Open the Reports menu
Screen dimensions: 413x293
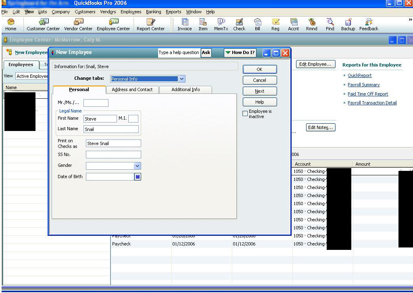tap(173, 12)
